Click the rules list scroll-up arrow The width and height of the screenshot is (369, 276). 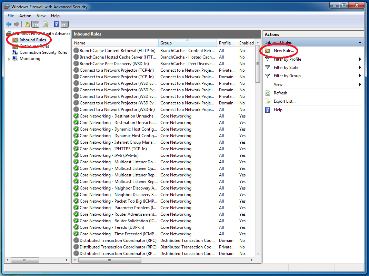click(x=258, y=42)
